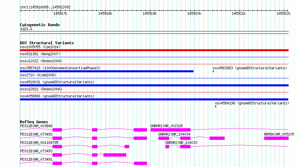The height and width of the screenshot is (167, 298).
Task: Click the long exon of PEX11B|NR_073493
Action: (x=115, y=155)
